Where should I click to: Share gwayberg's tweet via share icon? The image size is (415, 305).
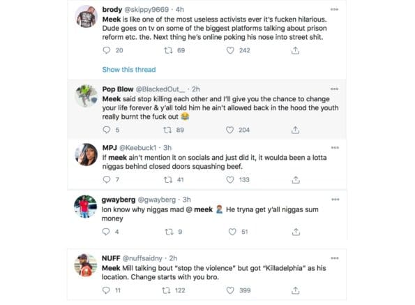pyautogui.click(x=296, y=232)
